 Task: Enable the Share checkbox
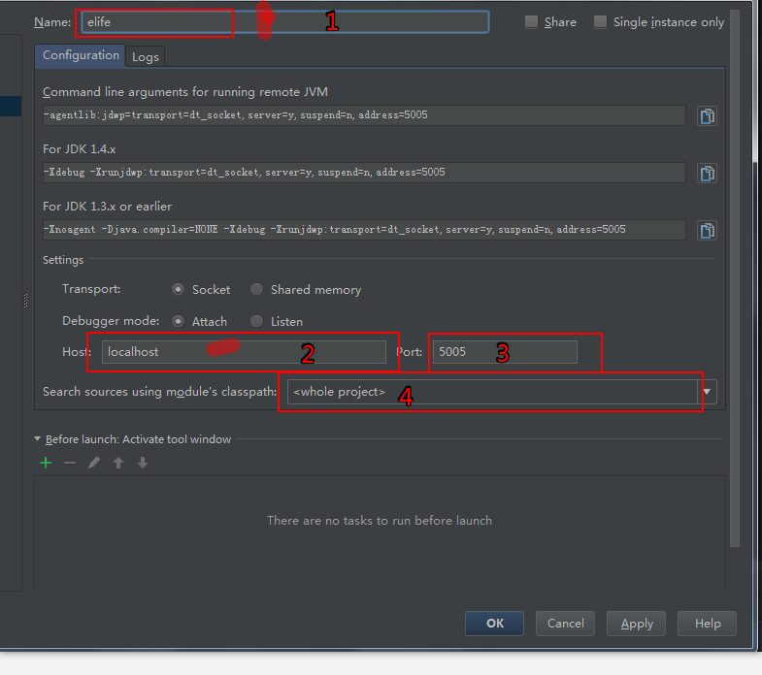[x=531, y=22]
